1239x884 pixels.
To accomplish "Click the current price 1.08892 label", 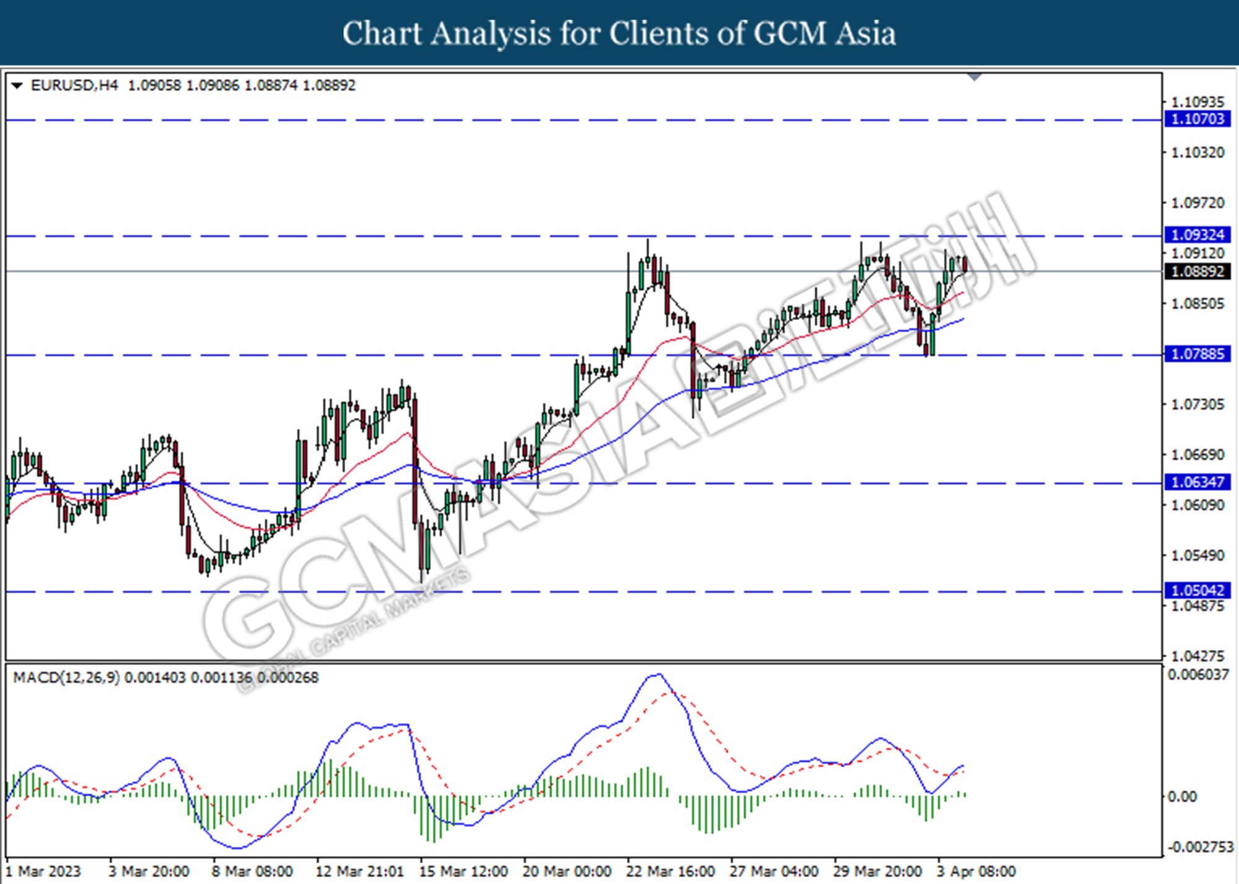I will (1197, 271).
